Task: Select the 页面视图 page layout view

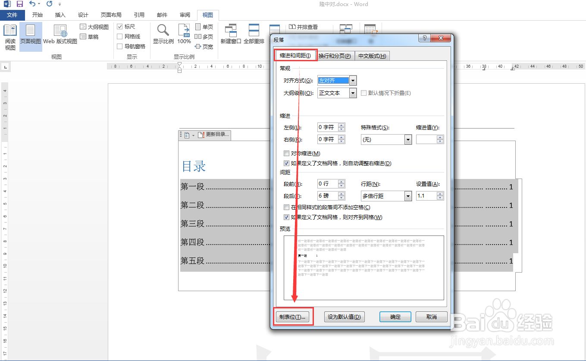Action: [x=31, y=37]
